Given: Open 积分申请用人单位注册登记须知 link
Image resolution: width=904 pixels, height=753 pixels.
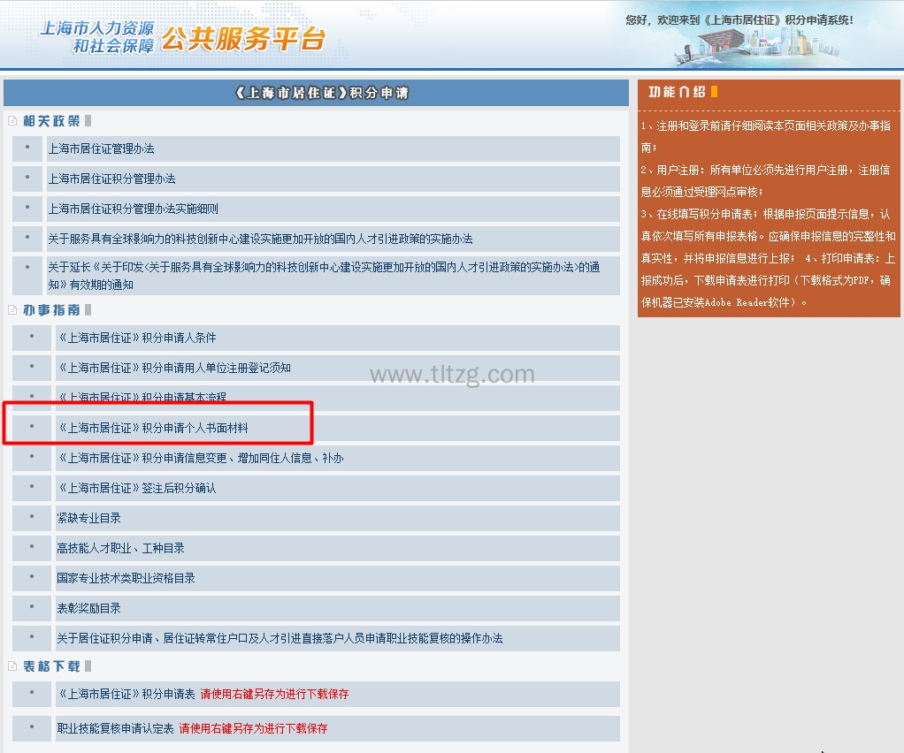Looking at the screenshot, I should point(173,368).
